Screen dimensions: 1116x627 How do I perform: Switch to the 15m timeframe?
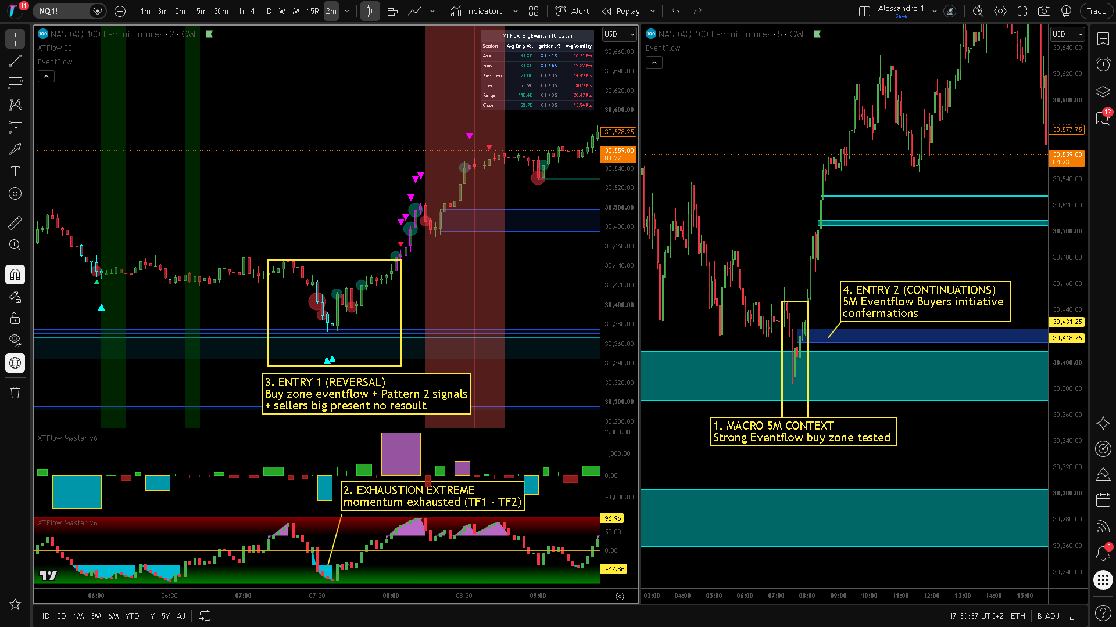point(199,11)
